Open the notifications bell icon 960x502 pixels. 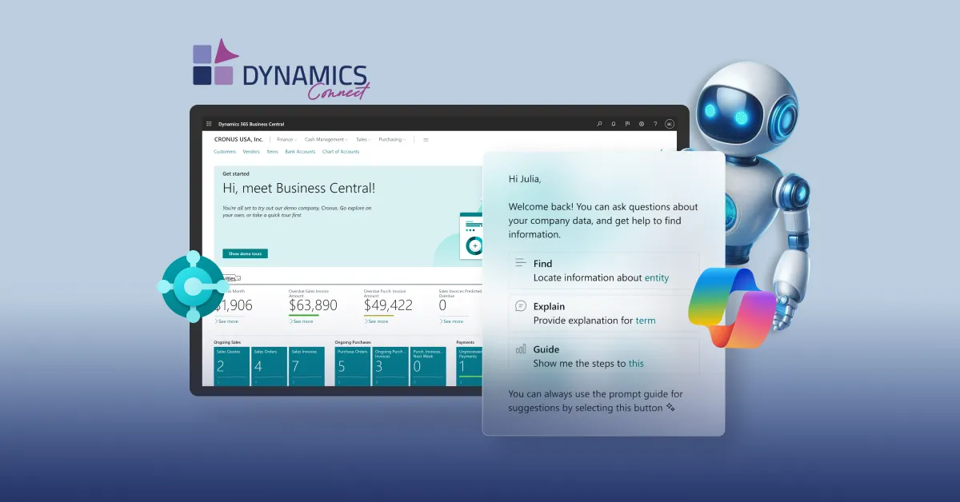coord(614,124)
